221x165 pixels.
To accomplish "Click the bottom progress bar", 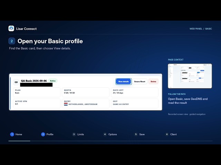I will pos(110,141).
